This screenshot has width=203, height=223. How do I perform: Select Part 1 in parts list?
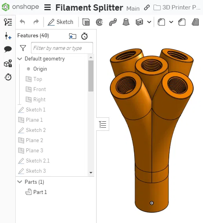coord(36,192)
